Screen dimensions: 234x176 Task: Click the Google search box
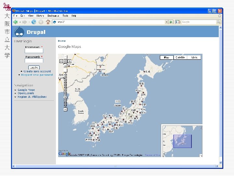tap(199, 22)
